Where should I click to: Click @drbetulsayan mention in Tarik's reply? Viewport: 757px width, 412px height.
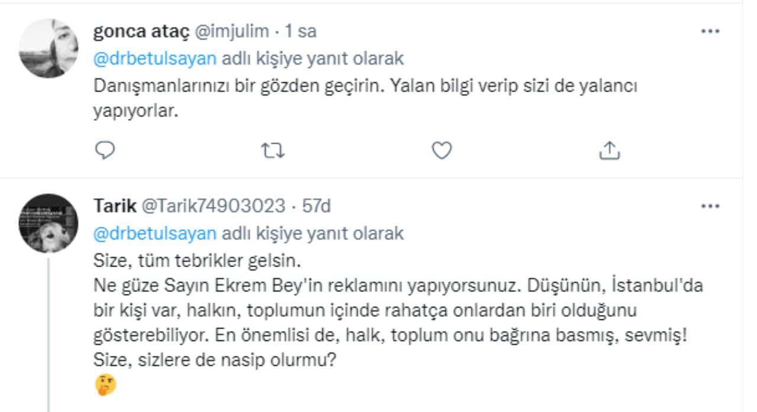pyautogui.click(x=155, y=233)
